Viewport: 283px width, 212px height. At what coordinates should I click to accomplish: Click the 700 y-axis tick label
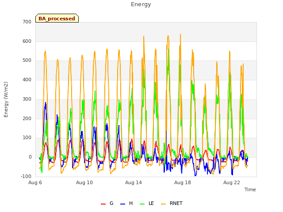27,22
